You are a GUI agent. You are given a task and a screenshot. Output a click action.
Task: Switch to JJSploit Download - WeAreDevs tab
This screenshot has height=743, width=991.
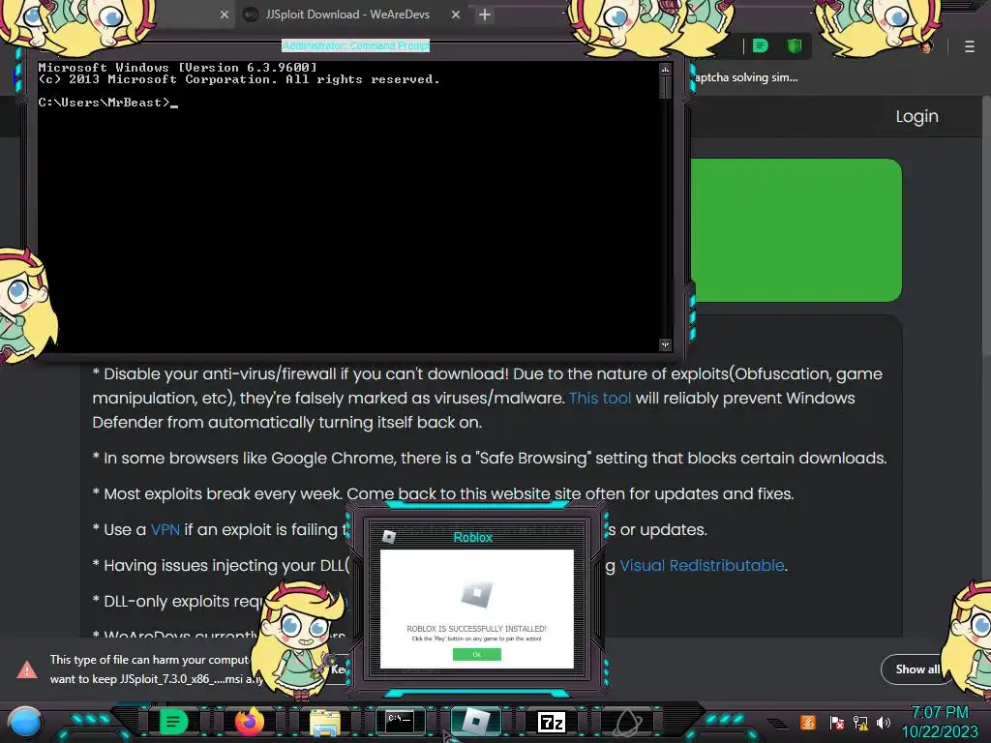pos(347,15)
